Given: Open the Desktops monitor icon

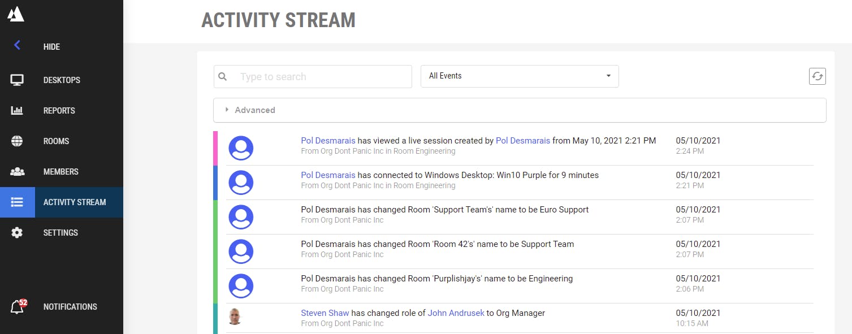Looking at the screenshot, I should pos(17,80).
